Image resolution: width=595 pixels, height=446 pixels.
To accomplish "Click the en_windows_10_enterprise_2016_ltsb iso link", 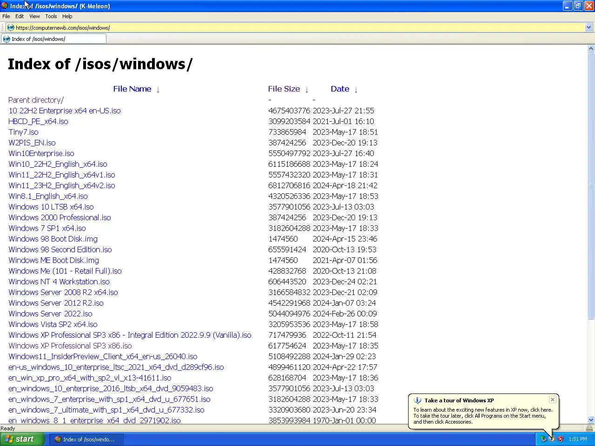I will pyautogui.click(x=111, y=388).
